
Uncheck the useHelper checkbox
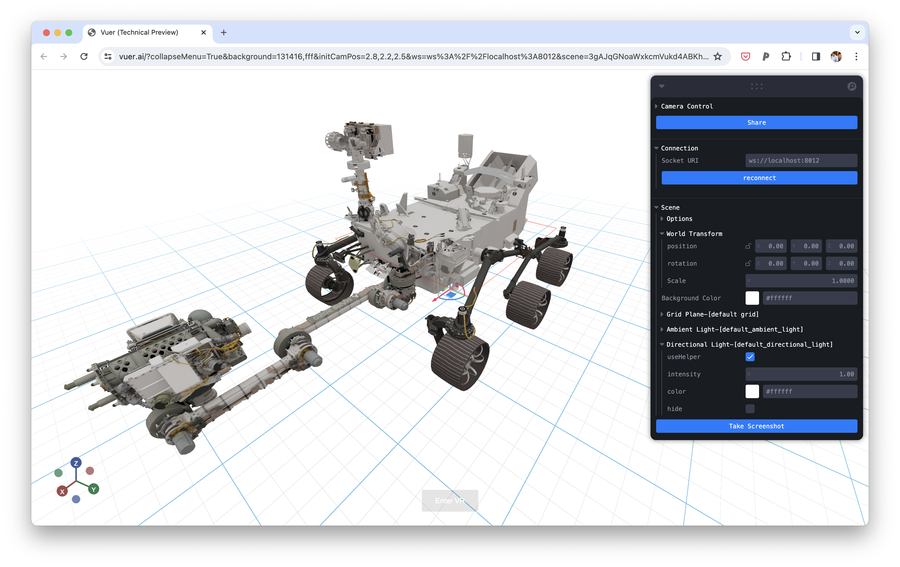coord(750,357)
